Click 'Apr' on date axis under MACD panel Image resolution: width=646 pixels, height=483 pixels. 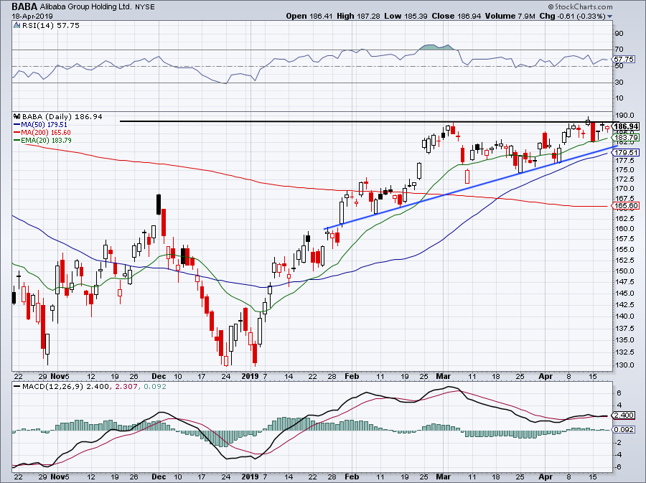point(546,477)
